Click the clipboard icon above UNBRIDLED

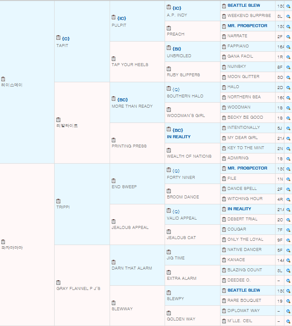pyautogui.click(x=169, y=48)
